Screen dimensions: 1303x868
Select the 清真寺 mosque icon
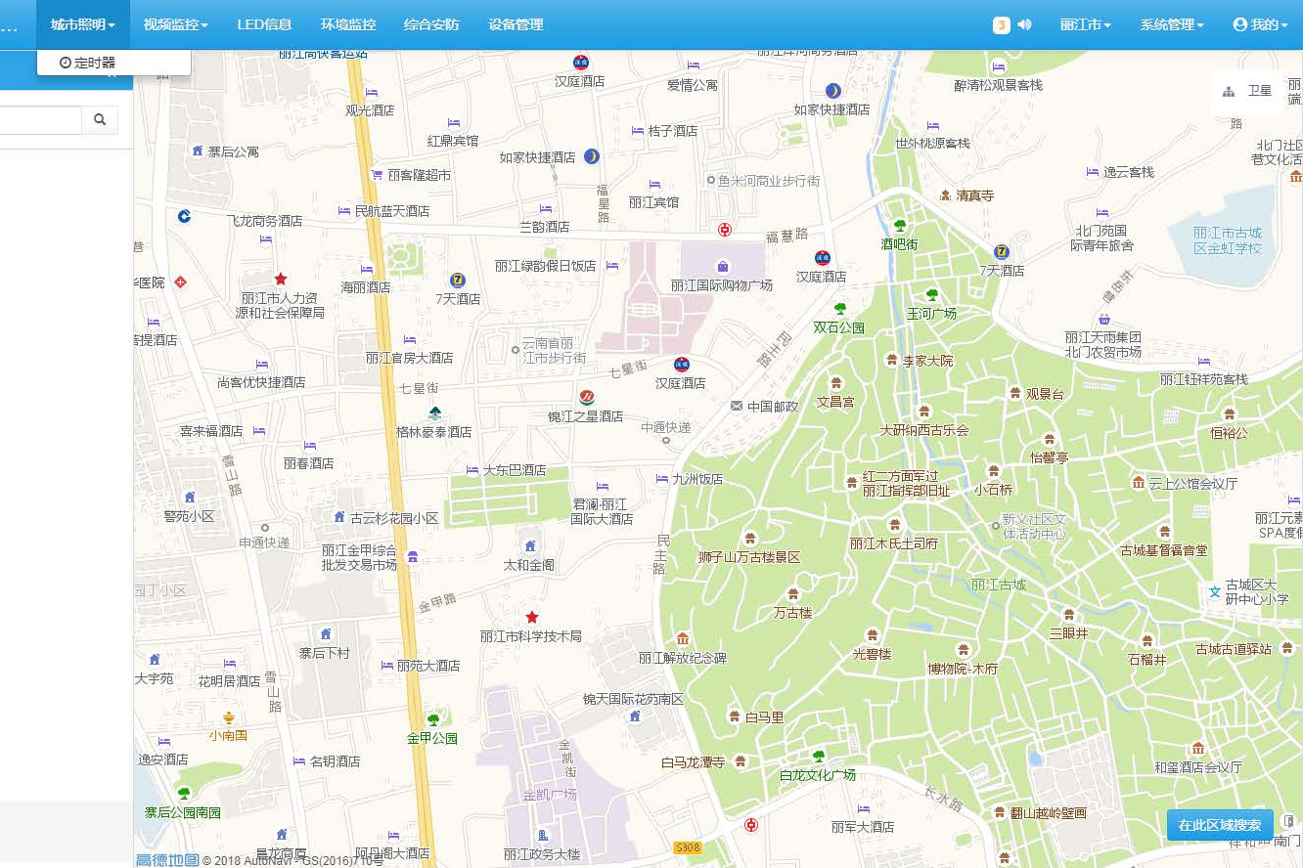[945, 195]
